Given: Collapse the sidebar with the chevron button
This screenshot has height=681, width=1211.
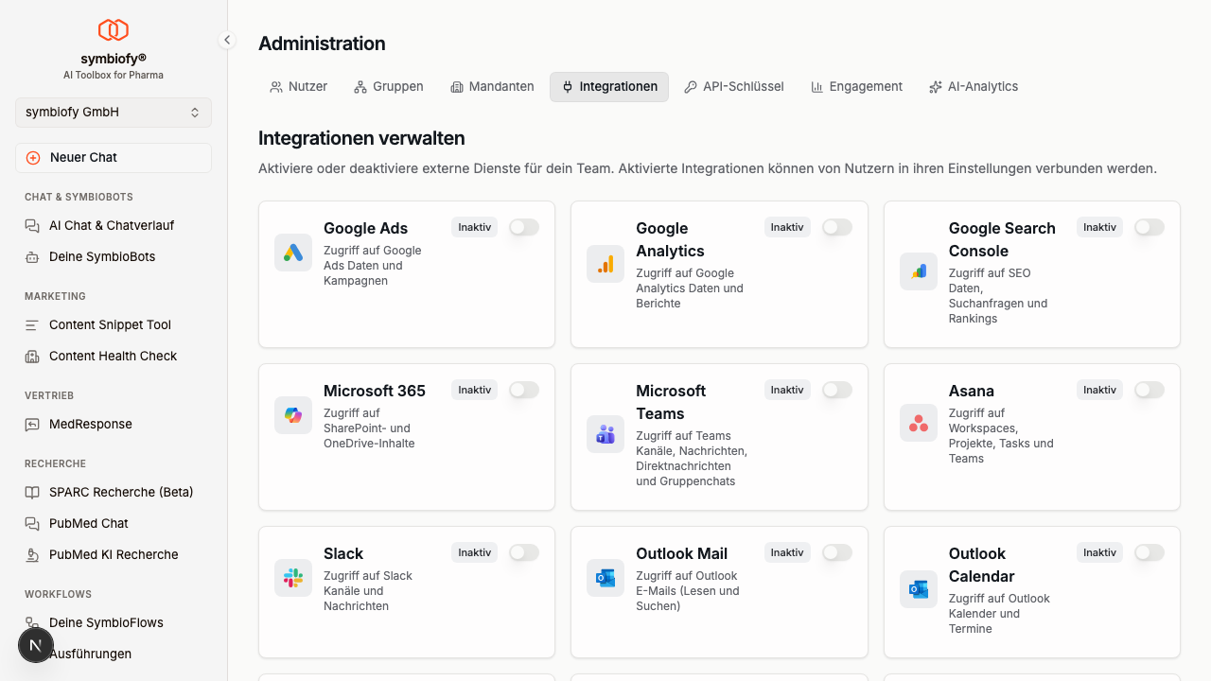Looking at the screenshot, I should (x=227, y=40).
